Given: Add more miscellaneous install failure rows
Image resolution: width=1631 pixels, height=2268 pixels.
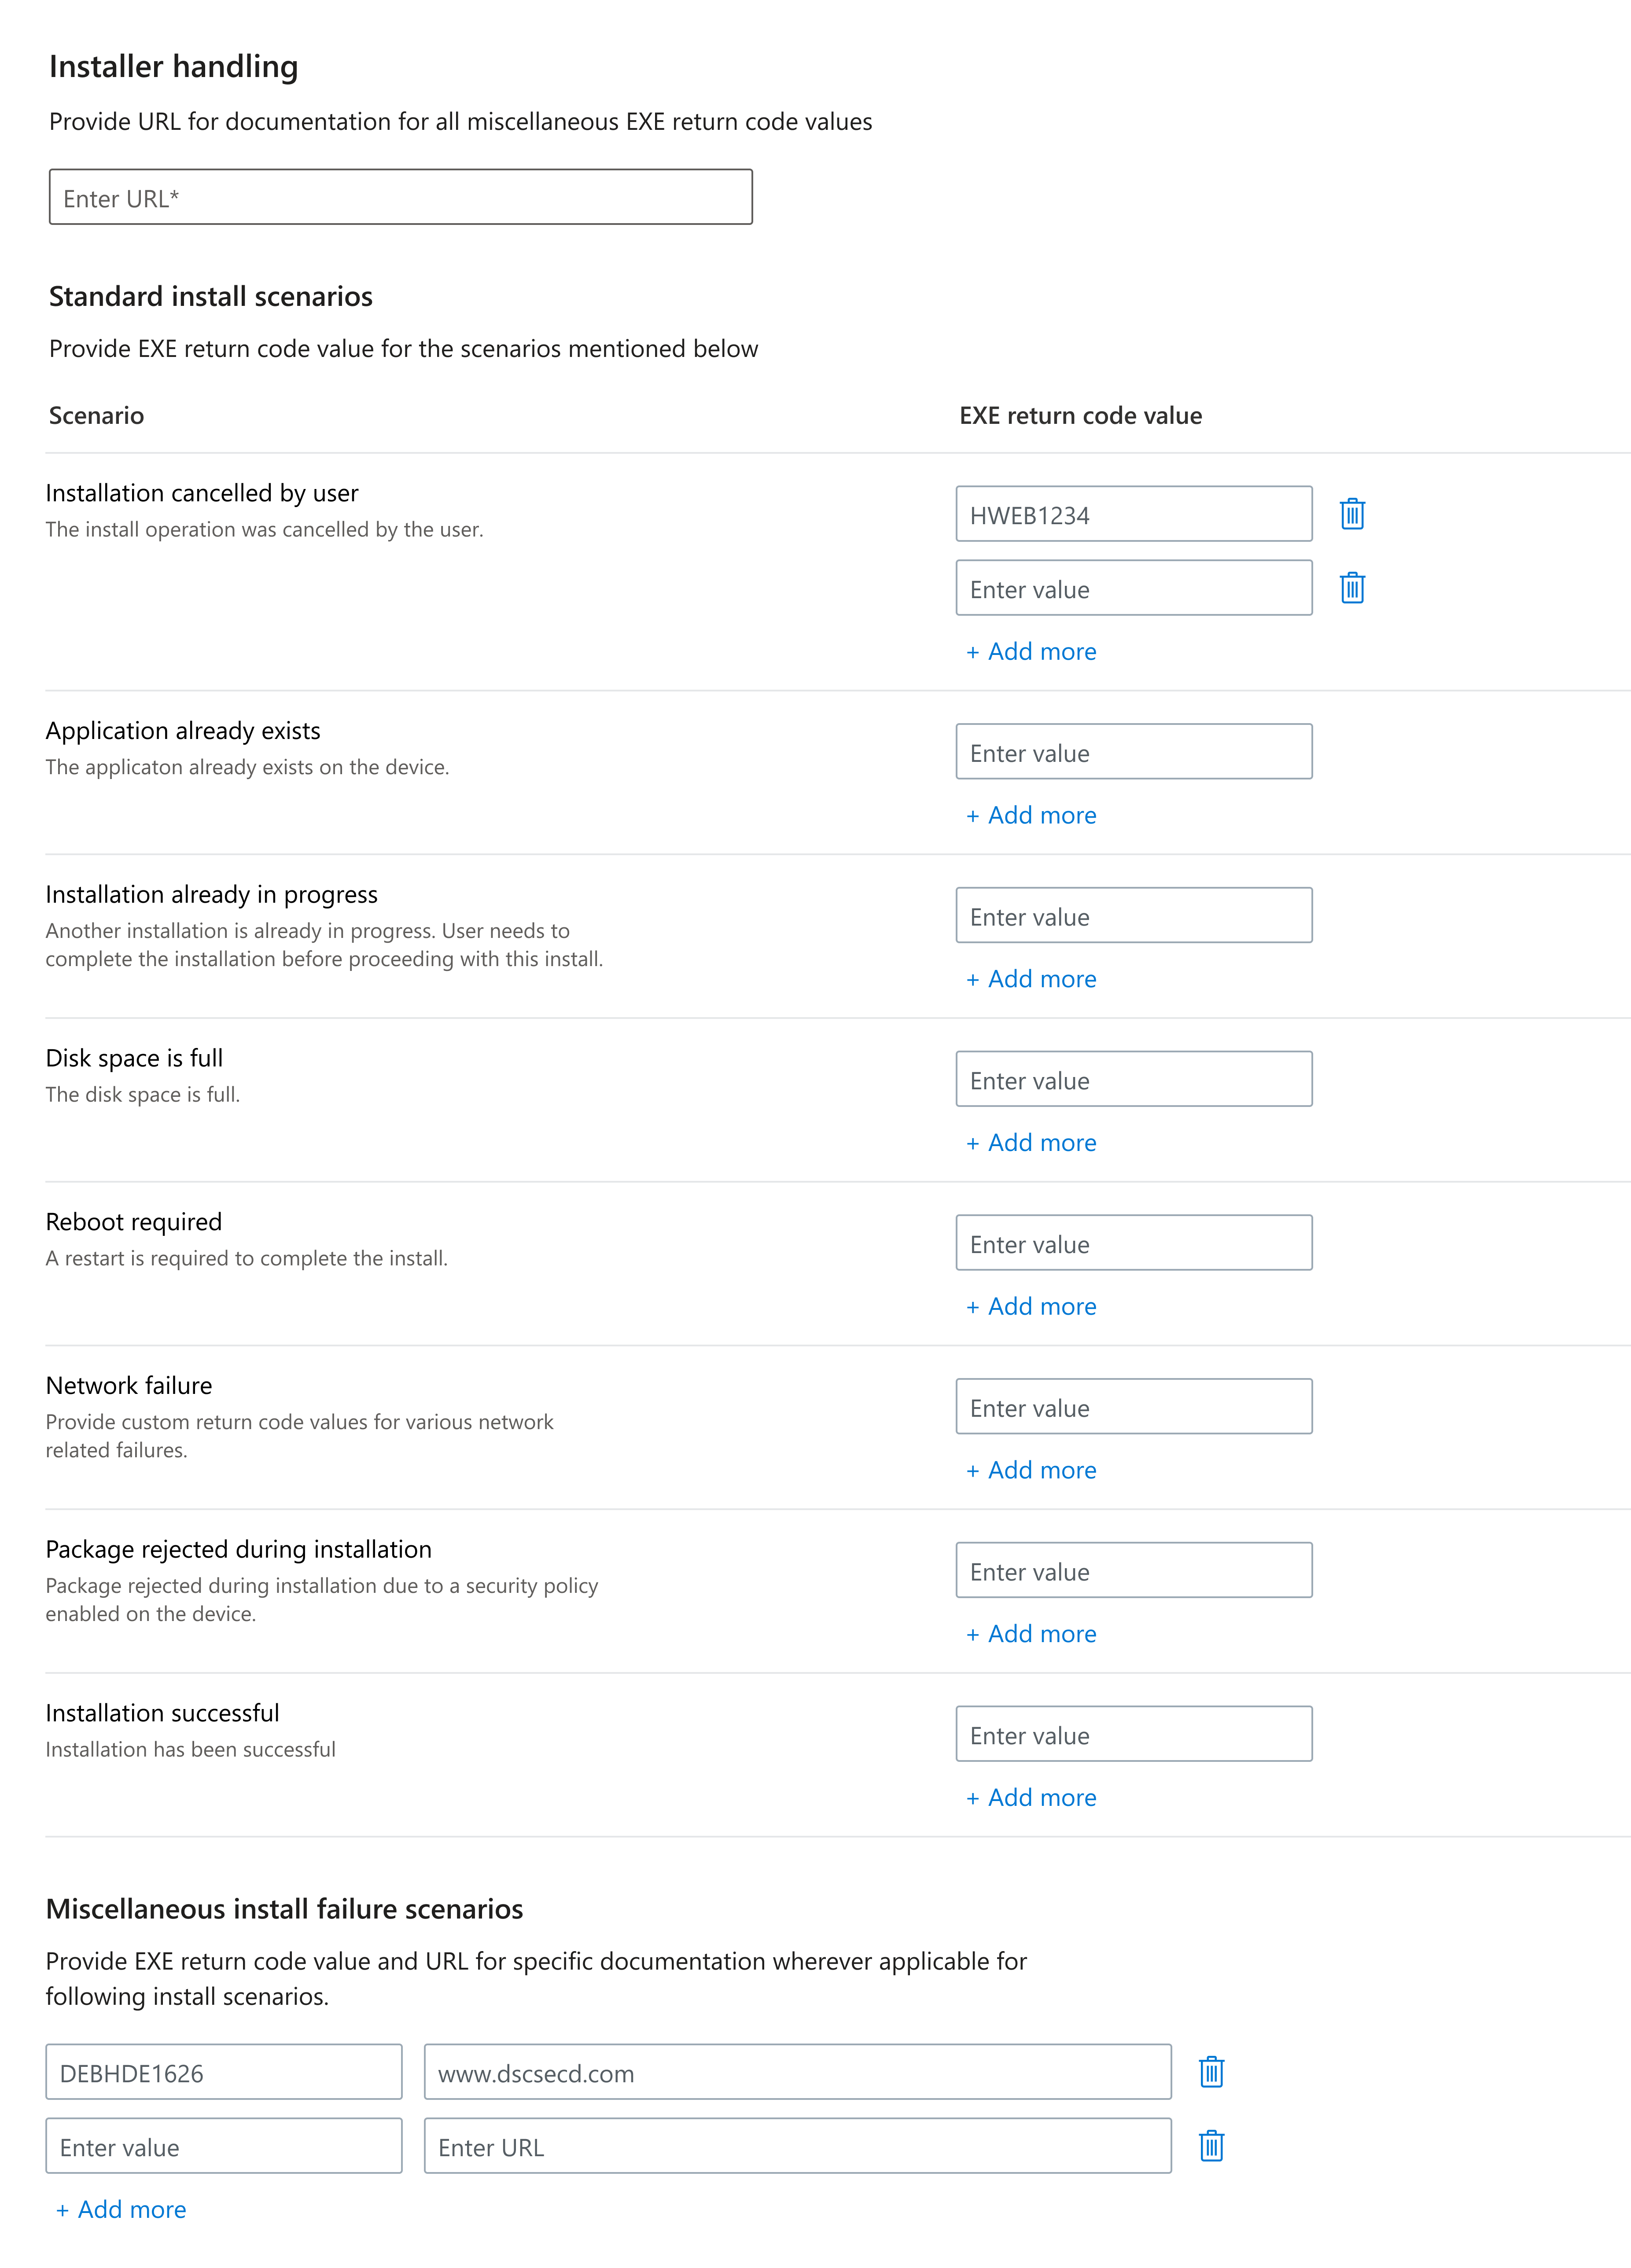Looking at the screenshot, I should tap(120, 2209).
